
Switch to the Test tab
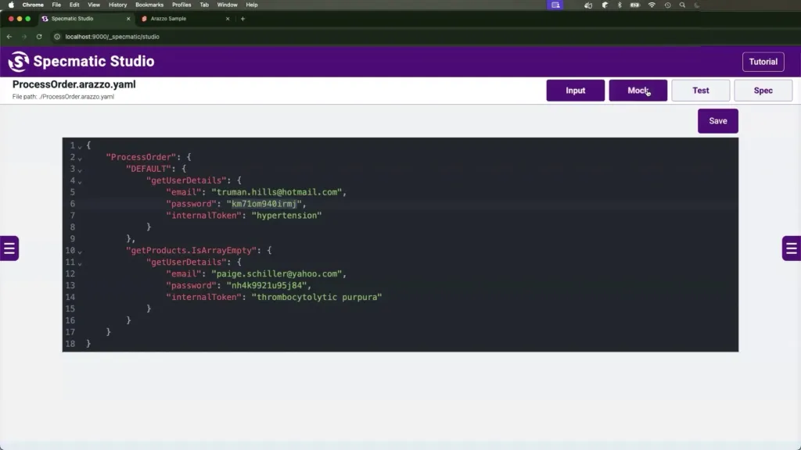tap(700, 91)
